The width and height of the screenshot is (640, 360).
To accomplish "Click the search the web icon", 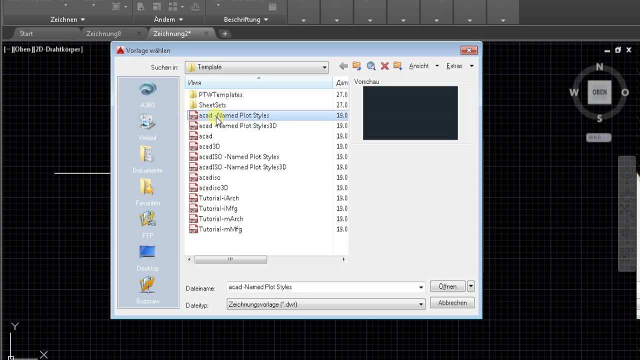I will click(x=370, y=66).
